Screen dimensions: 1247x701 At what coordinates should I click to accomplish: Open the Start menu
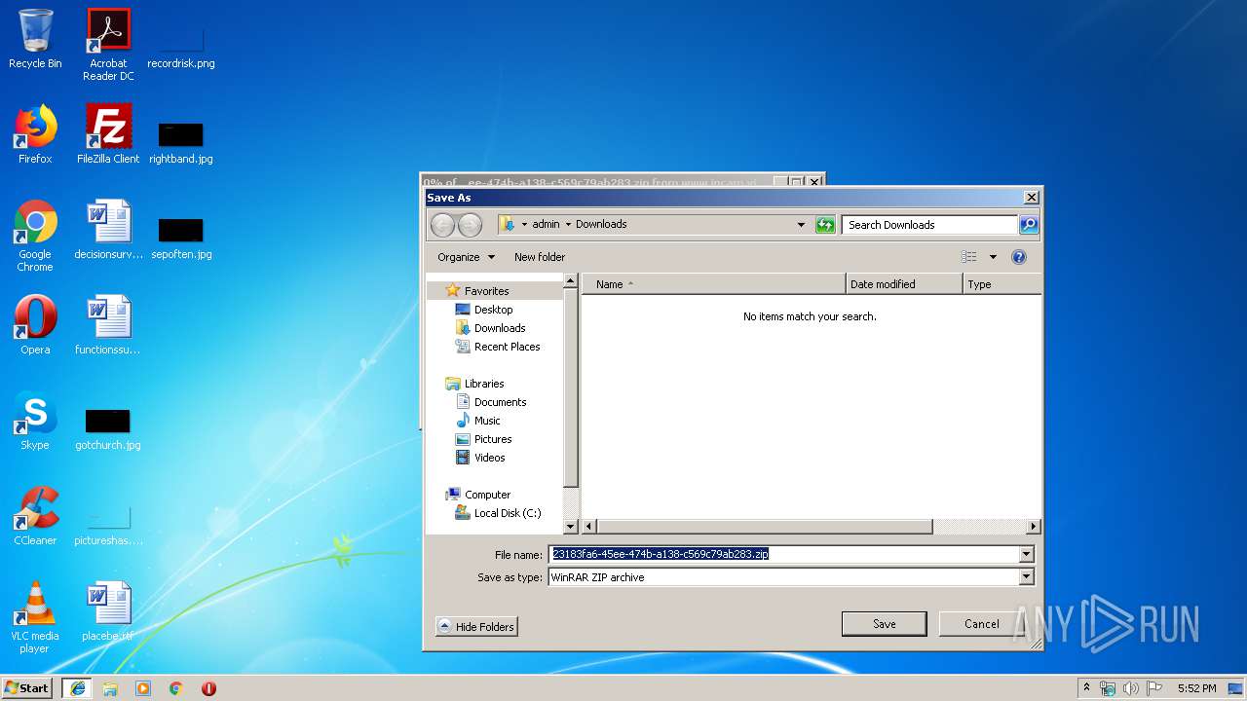26,688
